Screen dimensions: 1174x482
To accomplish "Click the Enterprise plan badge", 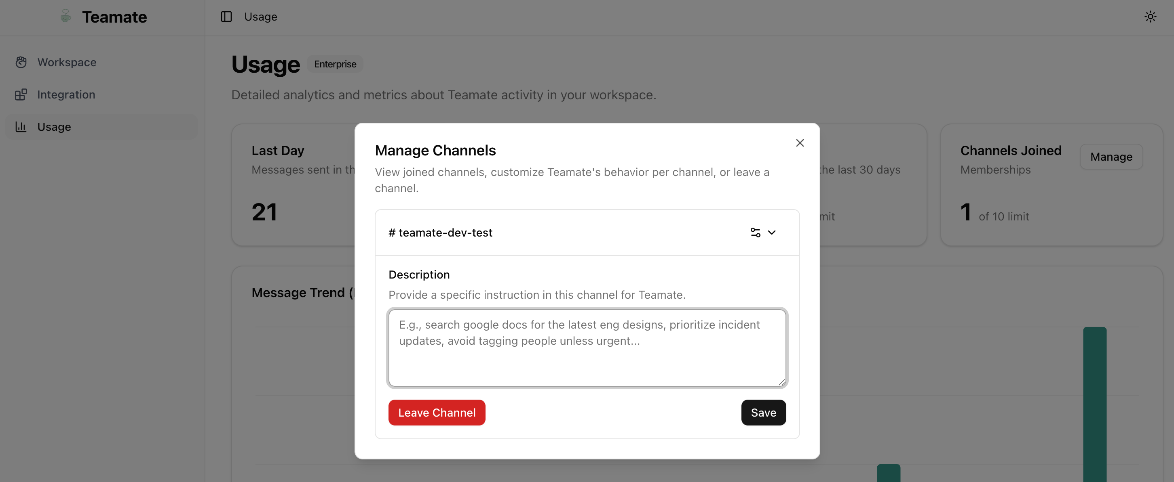I will pos(335,64).
